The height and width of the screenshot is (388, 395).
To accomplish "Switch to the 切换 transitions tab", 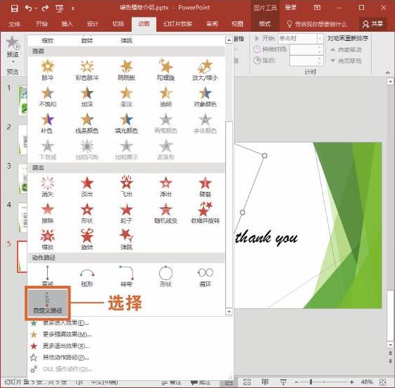I will pyautogui.click(x=118, y=24).
